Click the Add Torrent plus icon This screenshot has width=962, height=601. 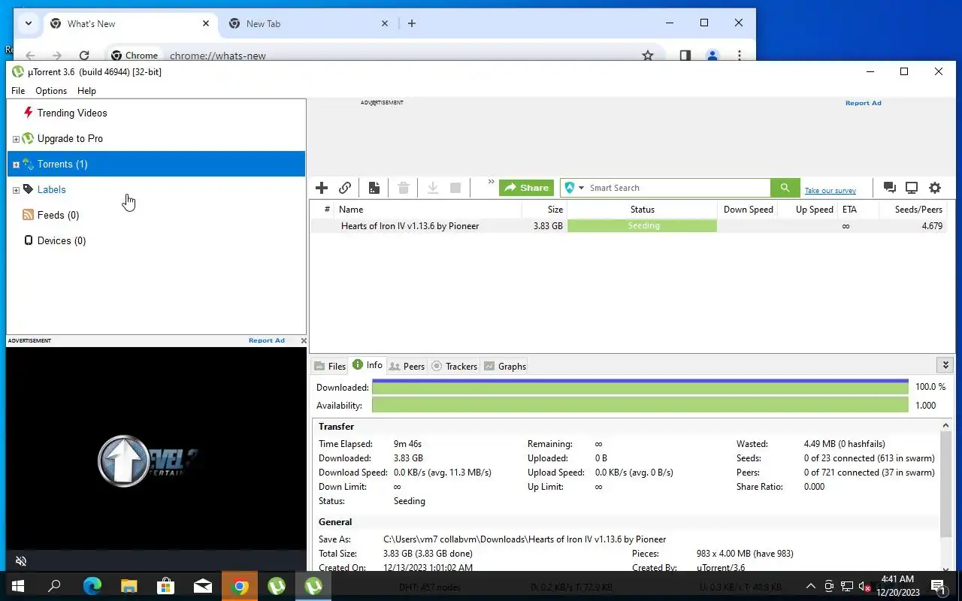click(x=322, y=188)
